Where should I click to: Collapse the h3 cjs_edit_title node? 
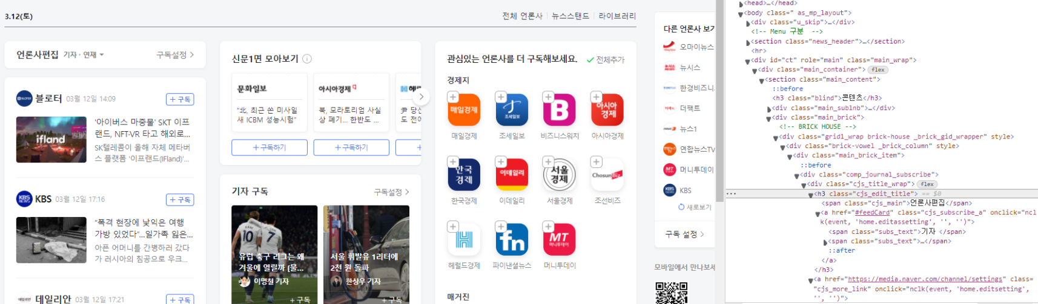[811, 195]
